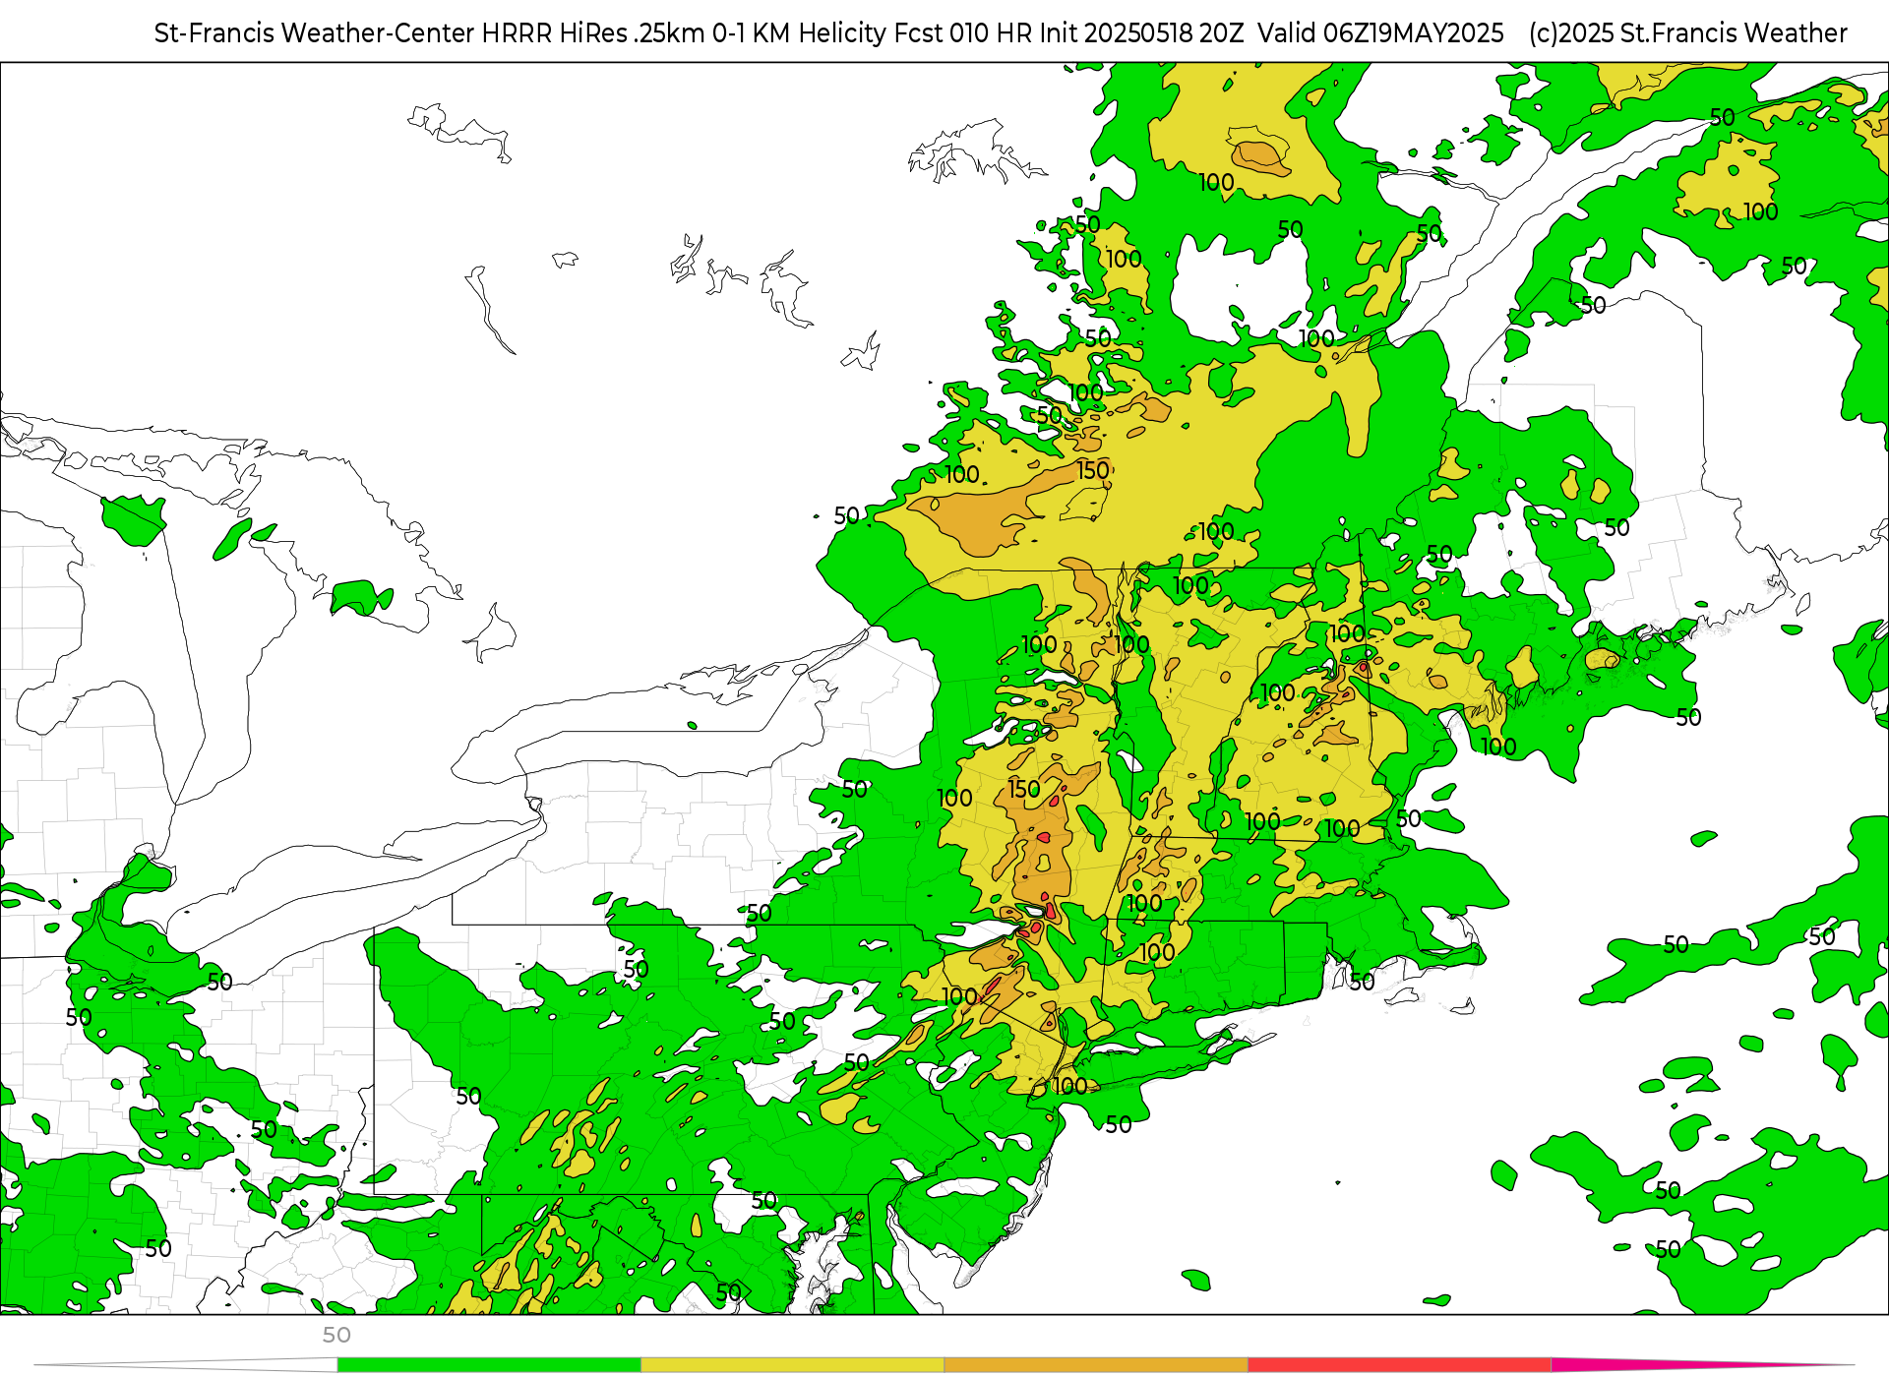Click the yellow segment of the color bar
The width and height of the screenshot is (1889, 1377).
pos(793,1365)
